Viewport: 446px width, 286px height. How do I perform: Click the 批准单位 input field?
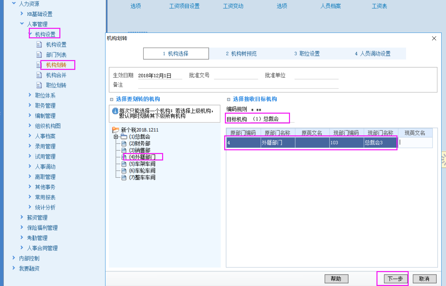click(x=316, y=76)
